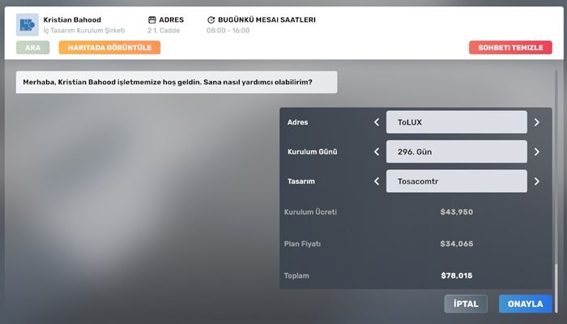Viewport: 567px width, 324px height.
Task: Open the 296. Gün day field
Action: pos(456,151)
